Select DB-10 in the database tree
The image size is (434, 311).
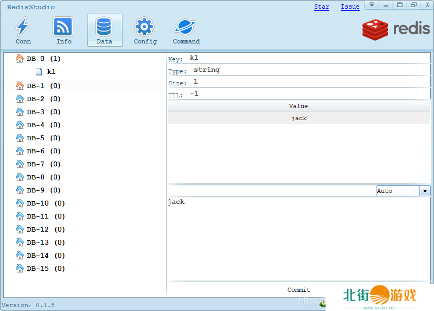(46, 203)
